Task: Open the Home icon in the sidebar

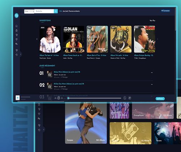Action: click(17, 26)
